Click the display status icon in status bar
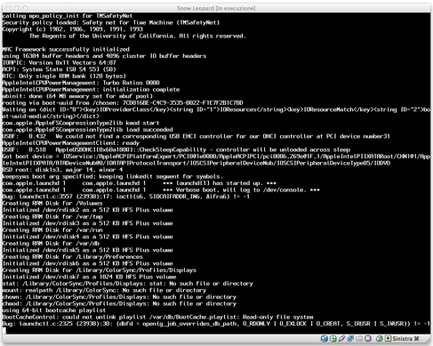433x346 pixels. click(x=368, y=338)
